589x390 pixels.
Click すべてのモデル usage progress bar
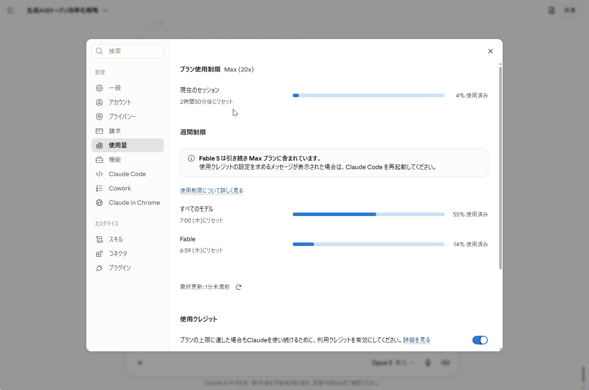click(369, 214)
